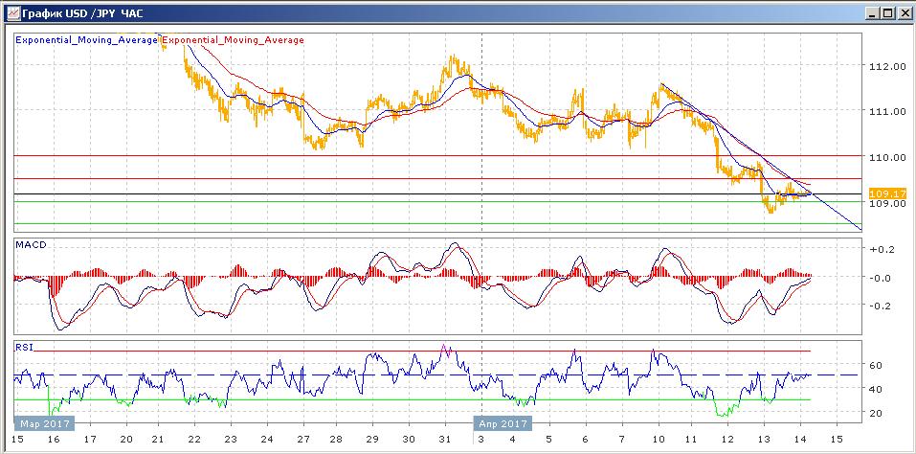The height and width of the screenshot is (454, 916).
Task: Click the Мар 2017 month marker
Action: tap(45, 423)
